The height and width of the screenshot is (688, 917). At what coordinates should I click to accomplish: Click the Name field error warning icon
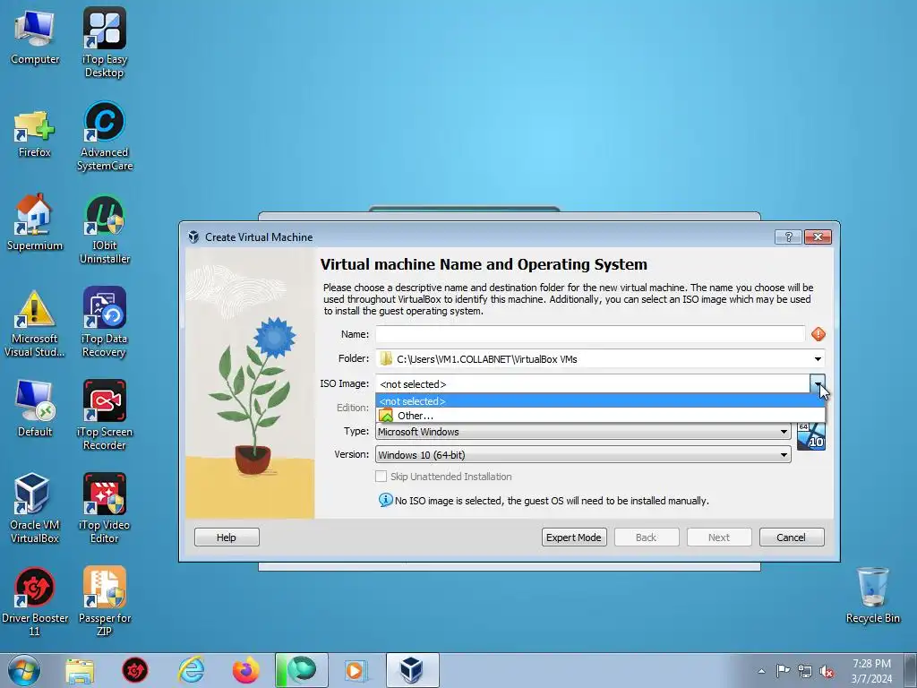tap(818, 334)
